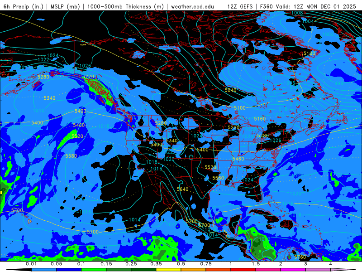Click the 1002 pressure contour label
362x272 pixels.
(328, 34)
